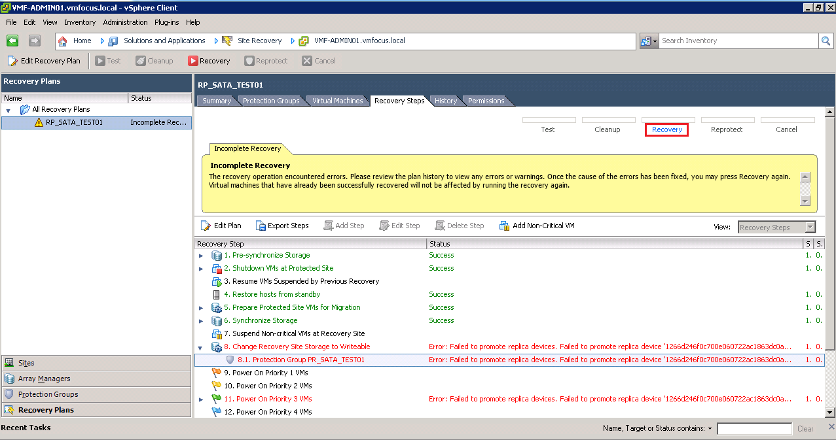Viewport: 836px width, 440px height.
Task: Open the search type dropdown beside Search Inventory
Action: tap(649, 41)
